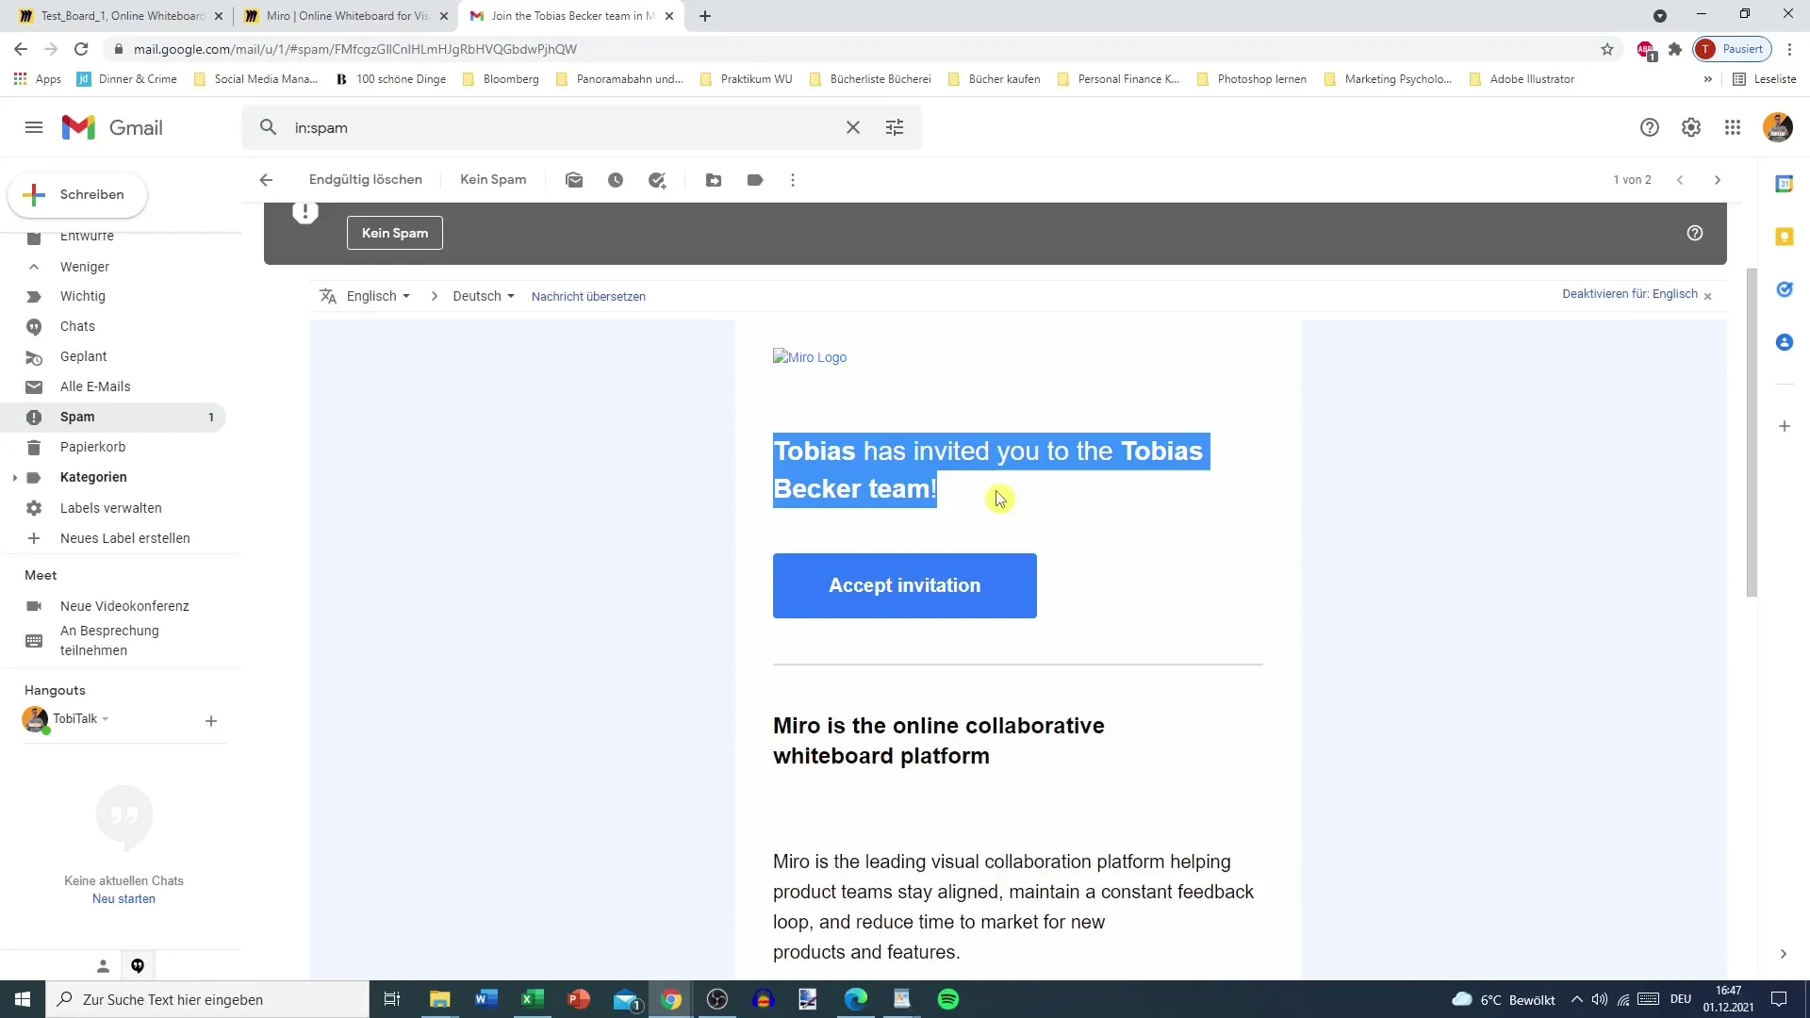This screenshot has width=1810, height=1018.
Task: Go to older email arrow
Action: (1717, 180)
